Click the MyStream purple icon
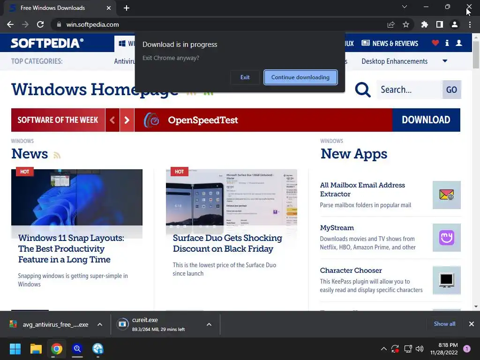Viewport: 480px width, 360px height. [x=447, y=238]
